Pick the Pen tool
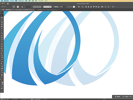The width and height of the screenshot is (133, 100). tap(2, 24)
